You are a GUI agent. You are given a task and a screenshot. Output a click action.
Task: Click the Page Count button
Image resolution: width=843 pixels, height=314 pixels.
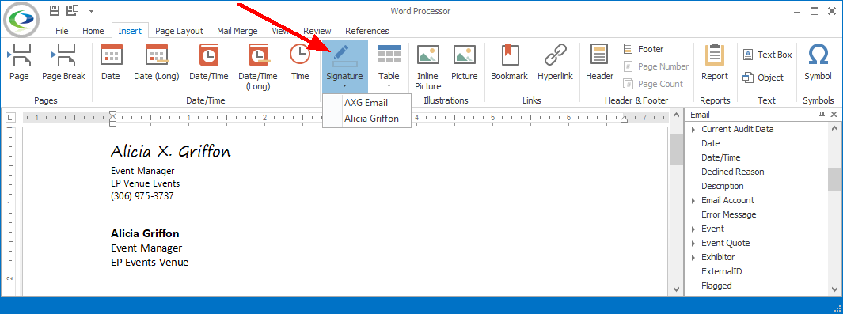[653, 84]
